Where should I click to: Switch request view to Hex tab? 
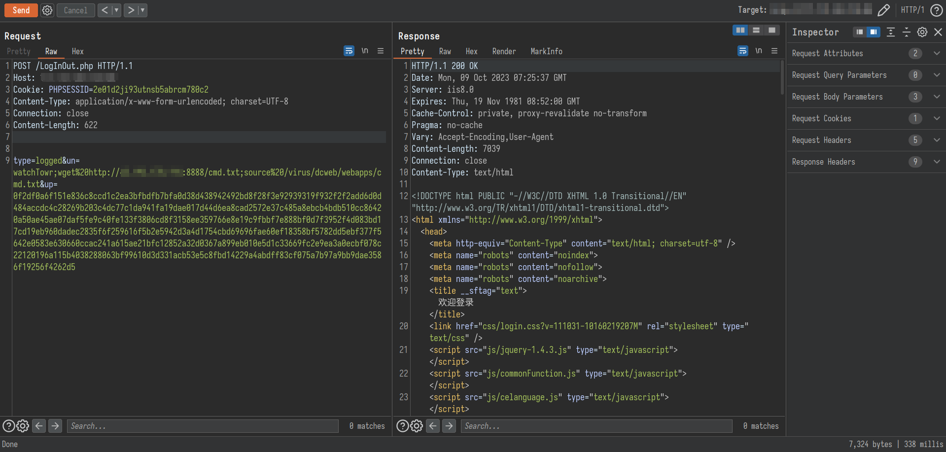pyautogui.click(x=78, y=51)
